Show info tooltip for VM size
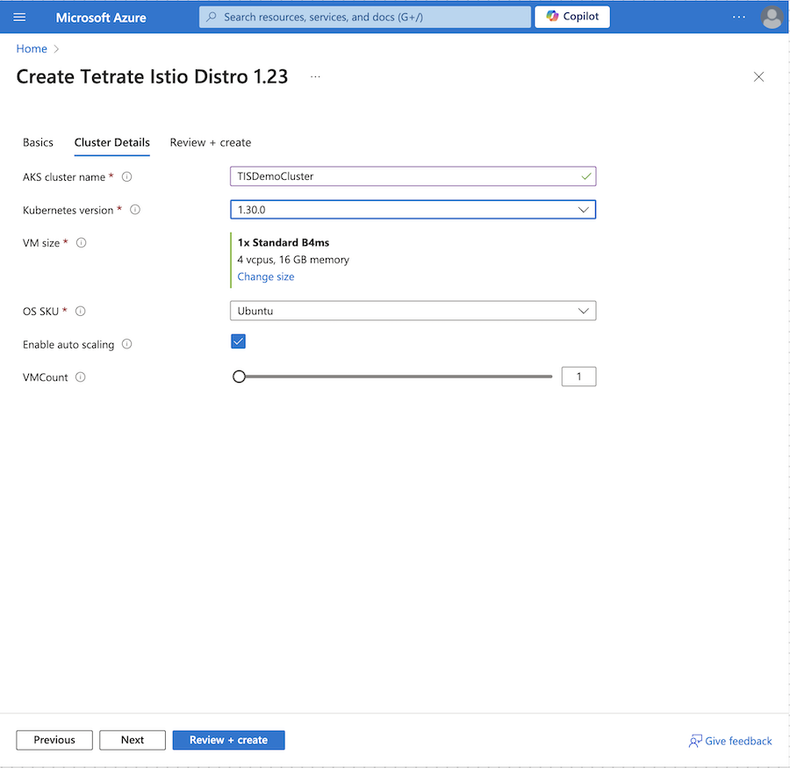Image resolution: width=790 pixels, height=768 pixels. (x=81, y=243)
